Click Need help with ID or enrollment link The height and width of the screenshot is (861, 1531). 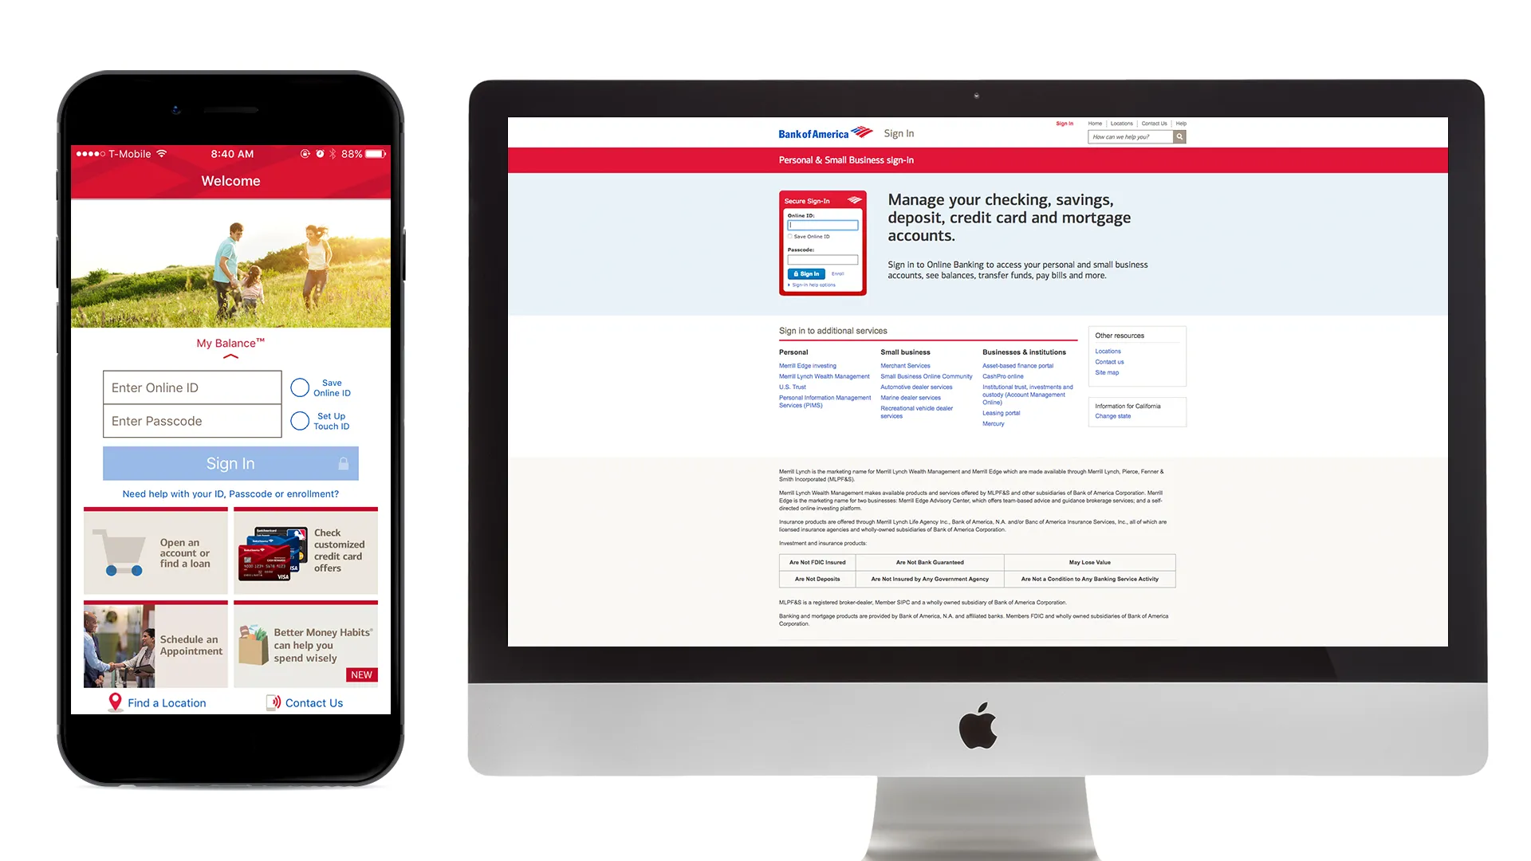[229, 493]
